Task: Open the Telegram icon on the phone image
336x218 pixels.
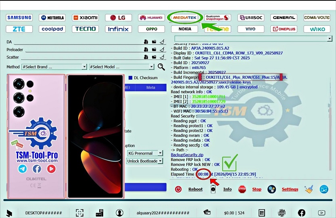Action: pyautogui.click(x=23, y=169)
